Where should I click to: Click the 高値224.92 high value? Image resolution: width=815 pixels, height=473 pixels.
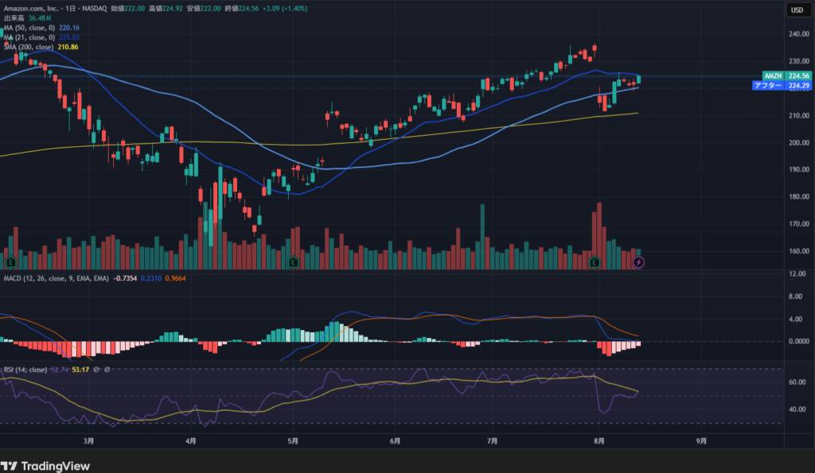coord(166,8)
